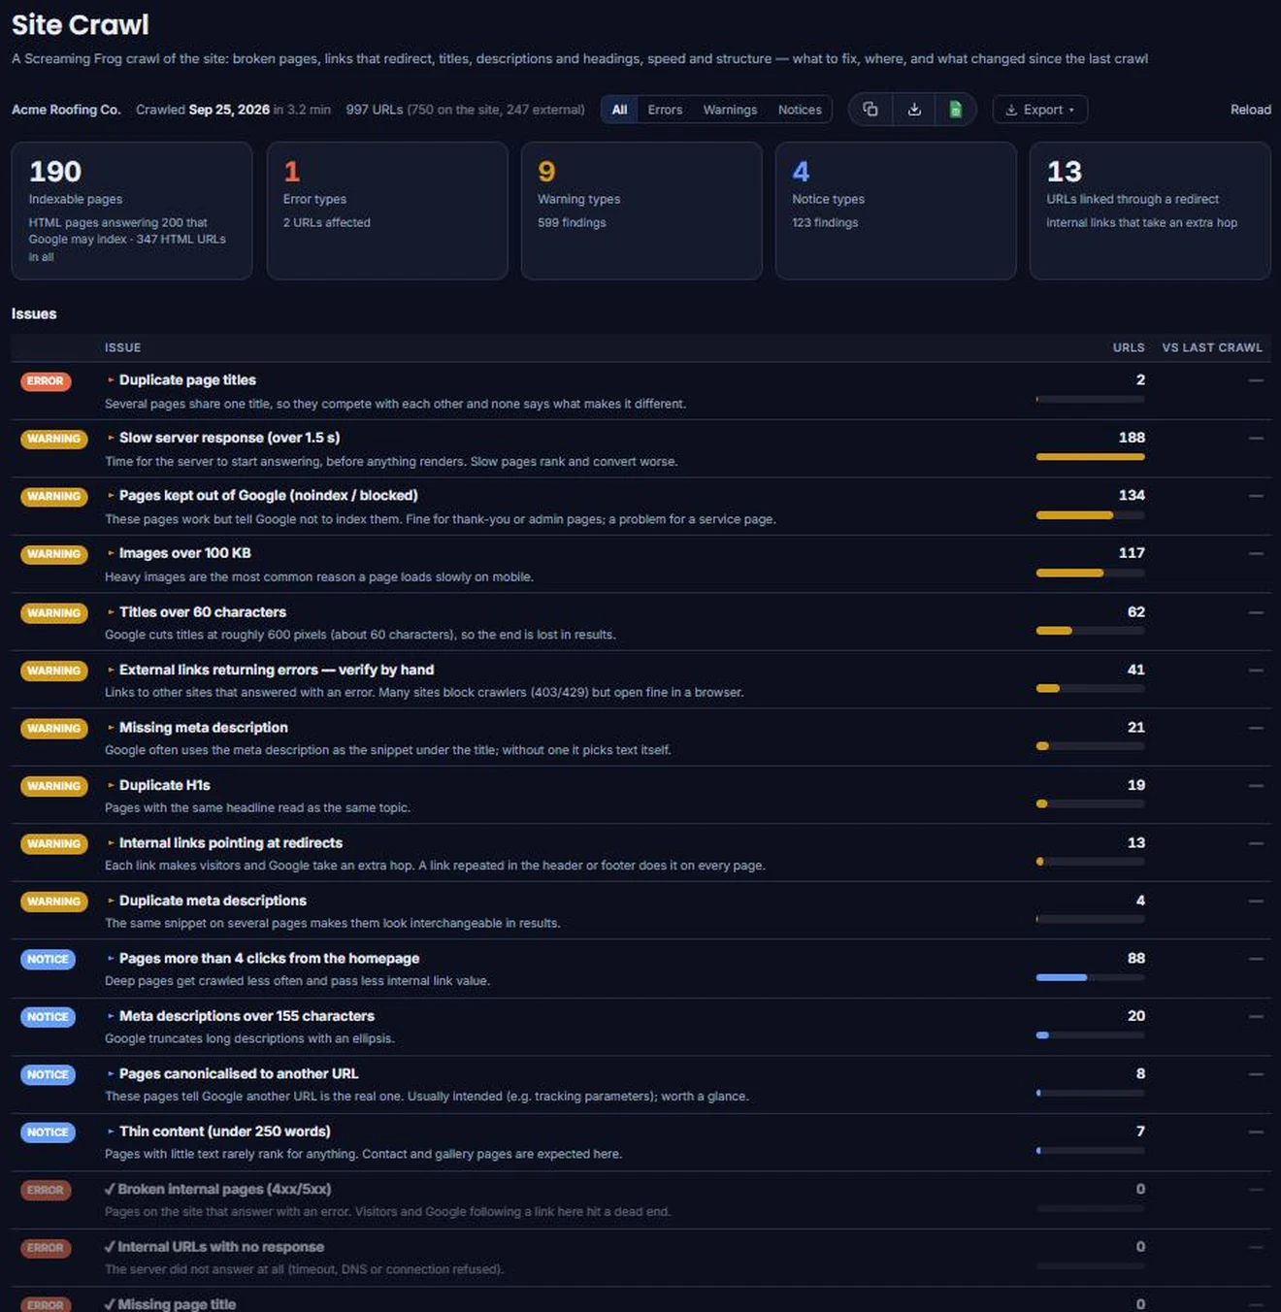Click the Internal URLs with no response row
This screenshot has height=1312, width=1281.
point(640,1257)
